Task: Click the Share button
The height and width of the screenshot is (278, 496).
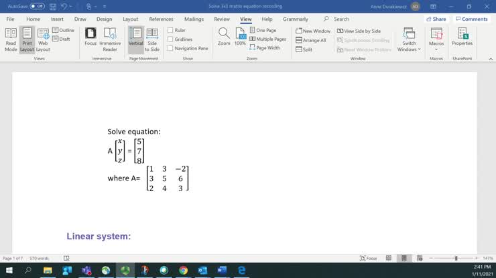Action: 436,19
